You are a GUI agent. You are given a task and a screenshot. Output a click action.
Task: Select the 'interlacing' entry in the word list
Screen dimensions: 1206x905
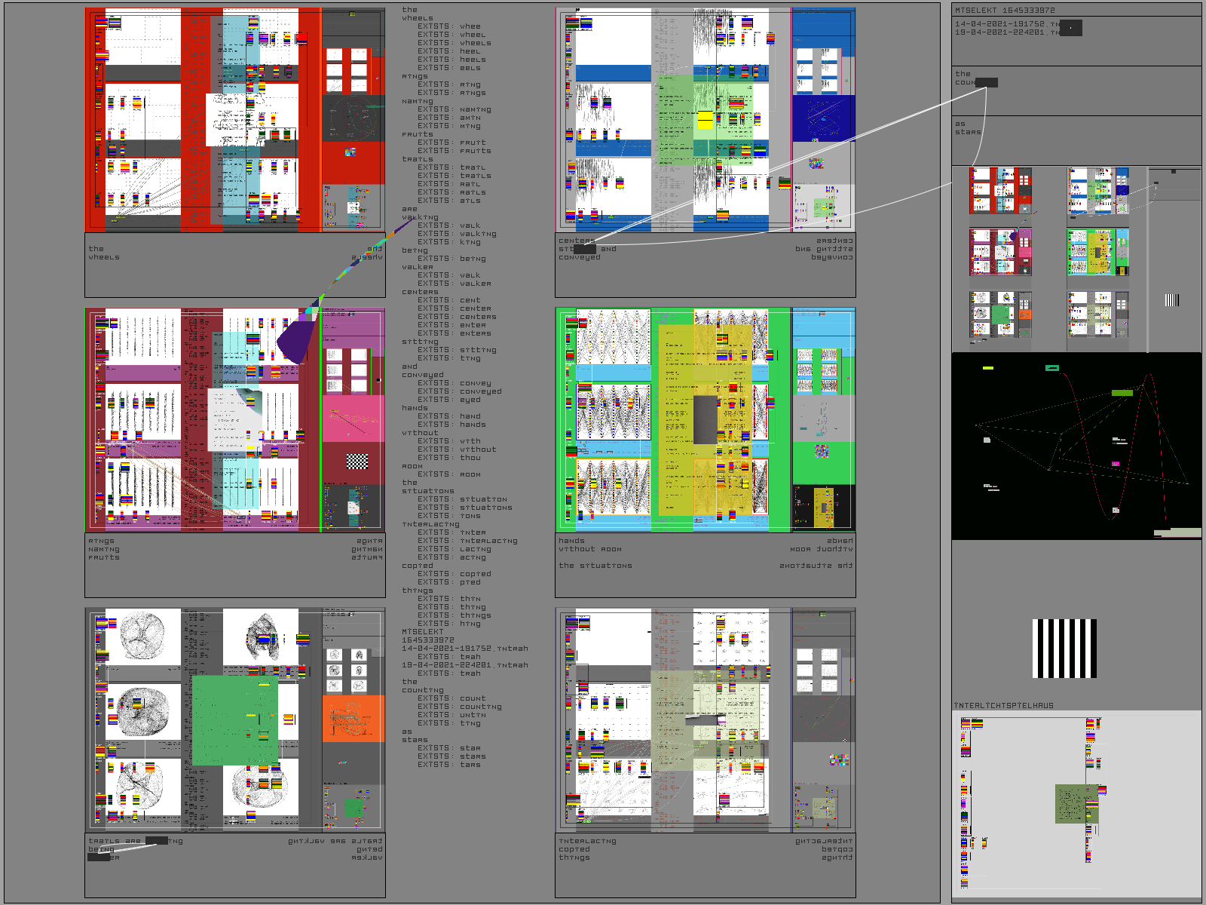coord(430,524)
